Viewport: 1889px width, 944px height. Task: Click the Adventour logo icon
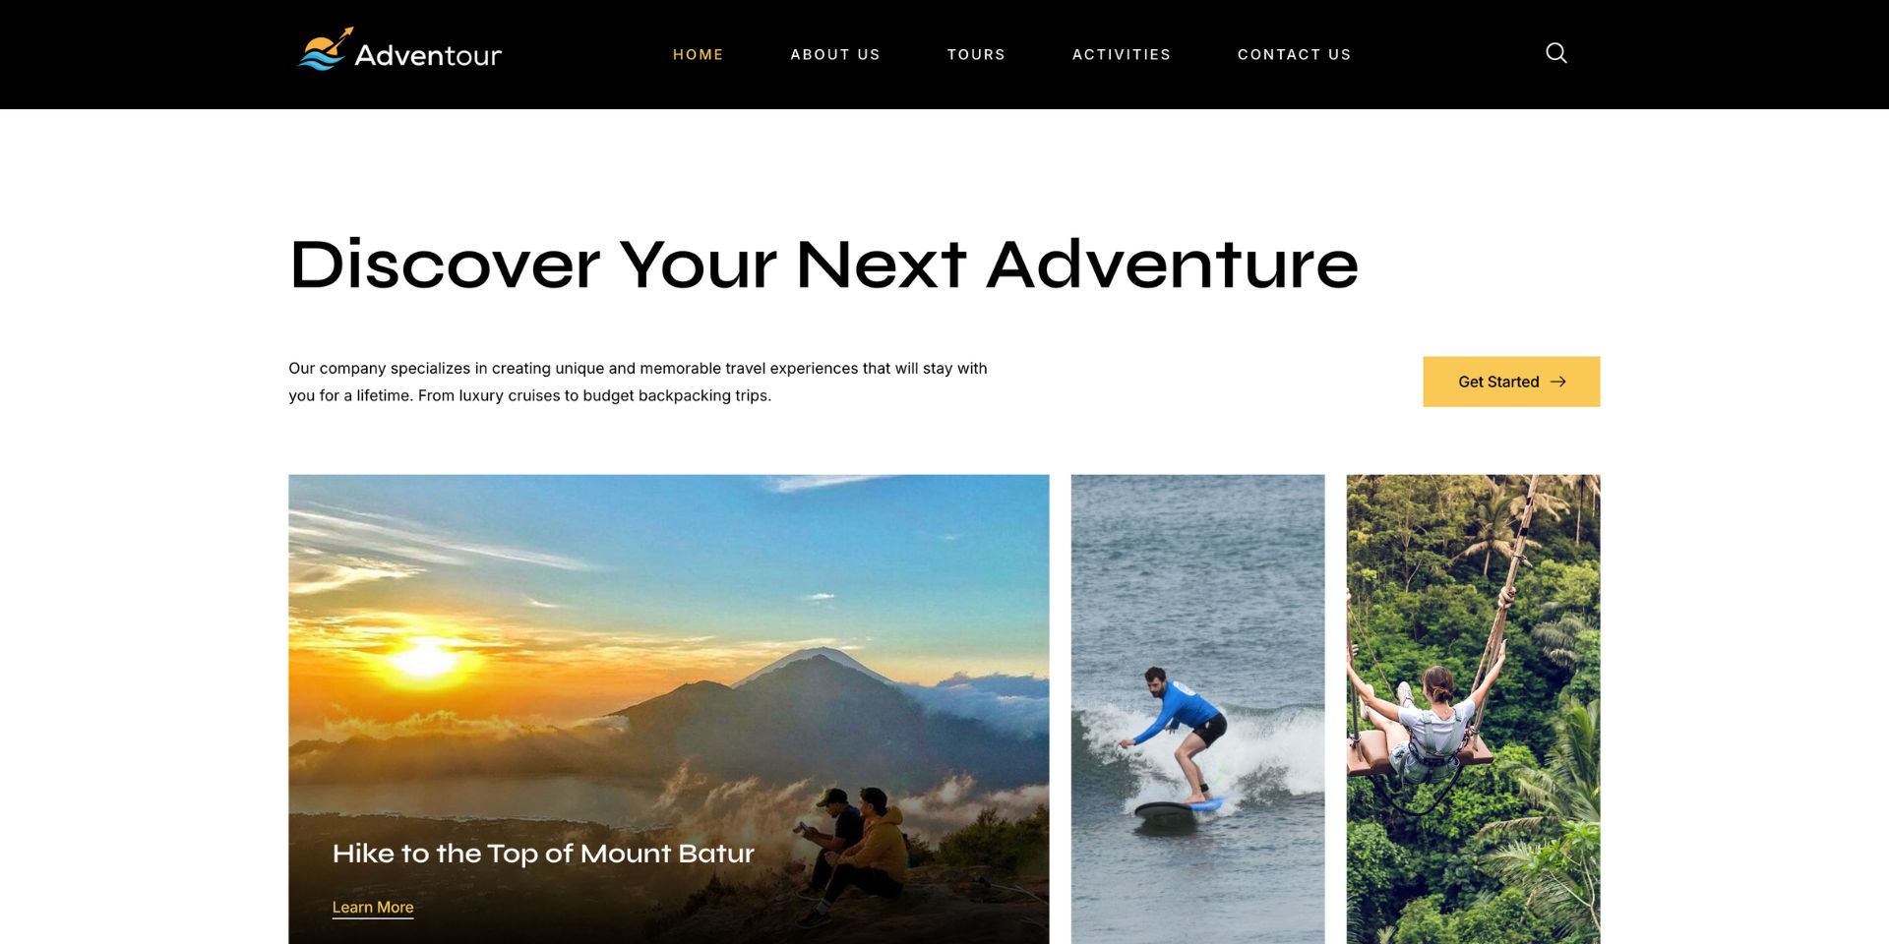(325, 49)
